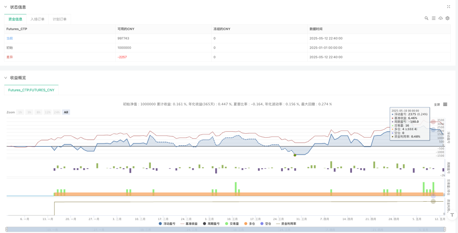
Task: Click the collapse fullscreen icon at top right
Action: click(x=448, y=7)
